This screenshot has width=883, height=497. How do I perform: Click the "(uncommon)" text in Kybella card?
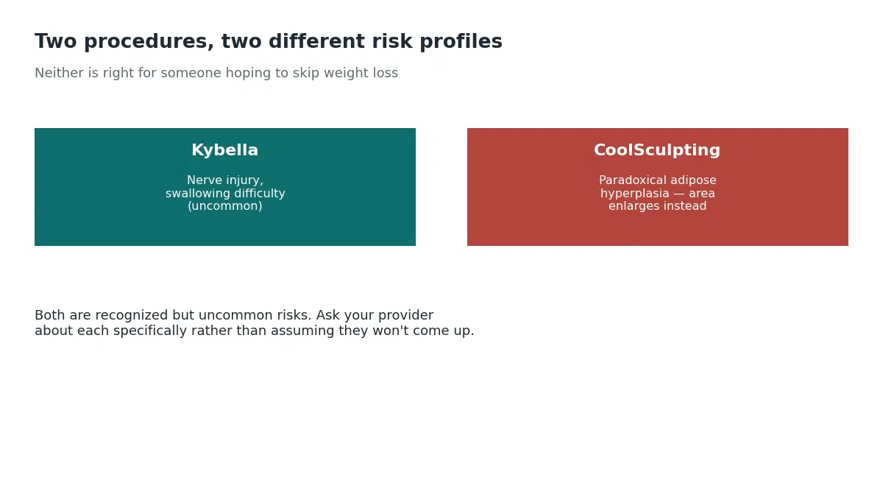click(225, 206)
